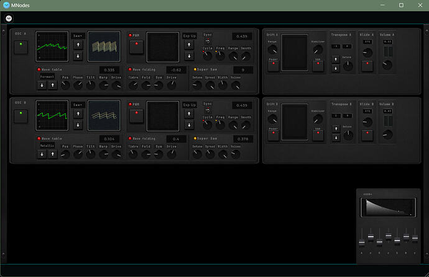The height and width of the screenshot is (277, 429).
Task: Click the MNodes logo icon below title bar
Action: click(x=9, y=18)
